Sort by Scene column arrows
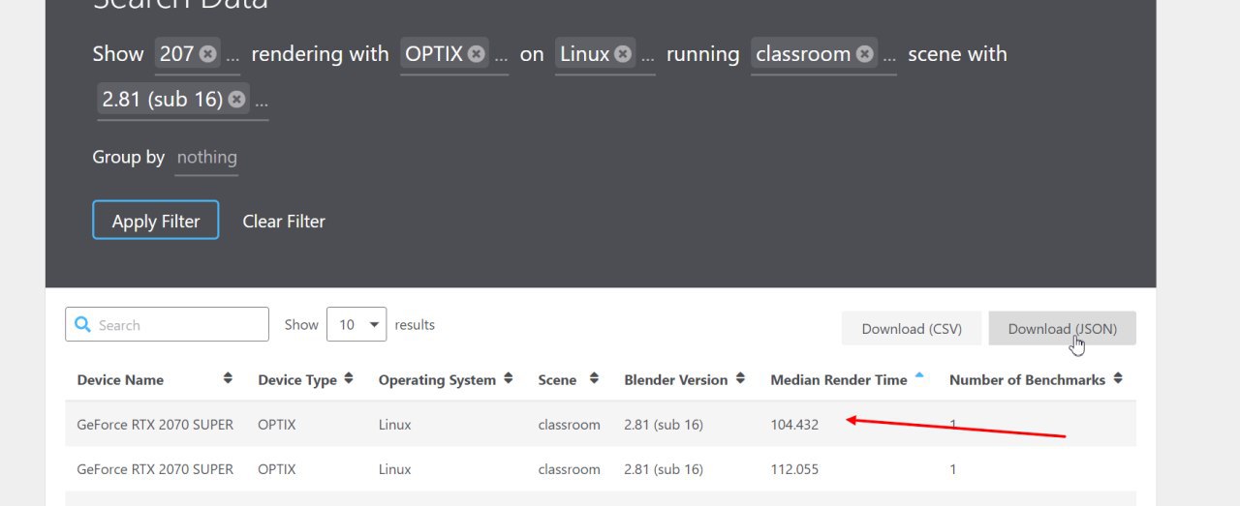This screenshot has width=1240, height=506. pyautogui.click(x=594, y=378)
